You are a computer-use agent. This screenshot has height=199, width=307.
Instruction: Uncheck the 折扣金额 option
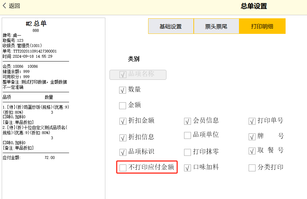pyautogui.click(x=123, y=121)
